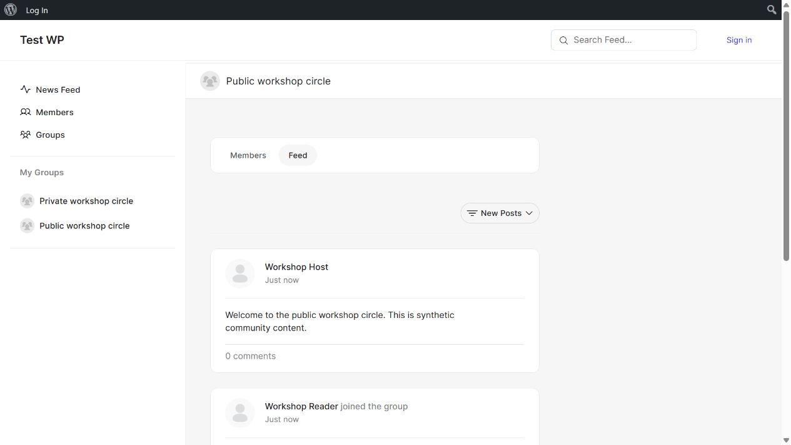Click the Members people icon in sidebar
Viewport: 791px width, 445px height.
pyautogui.click(x=26, y=112)
